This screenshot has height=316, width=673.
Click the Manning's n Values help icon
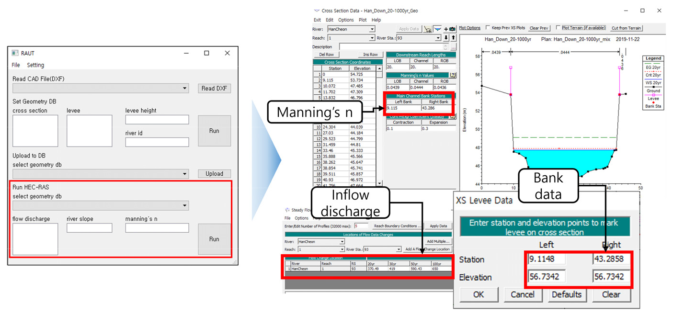pos(453,75)
